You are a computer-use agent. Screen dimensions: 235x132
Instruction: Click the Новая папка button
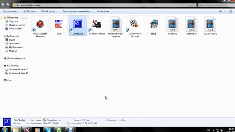(103, 11)
